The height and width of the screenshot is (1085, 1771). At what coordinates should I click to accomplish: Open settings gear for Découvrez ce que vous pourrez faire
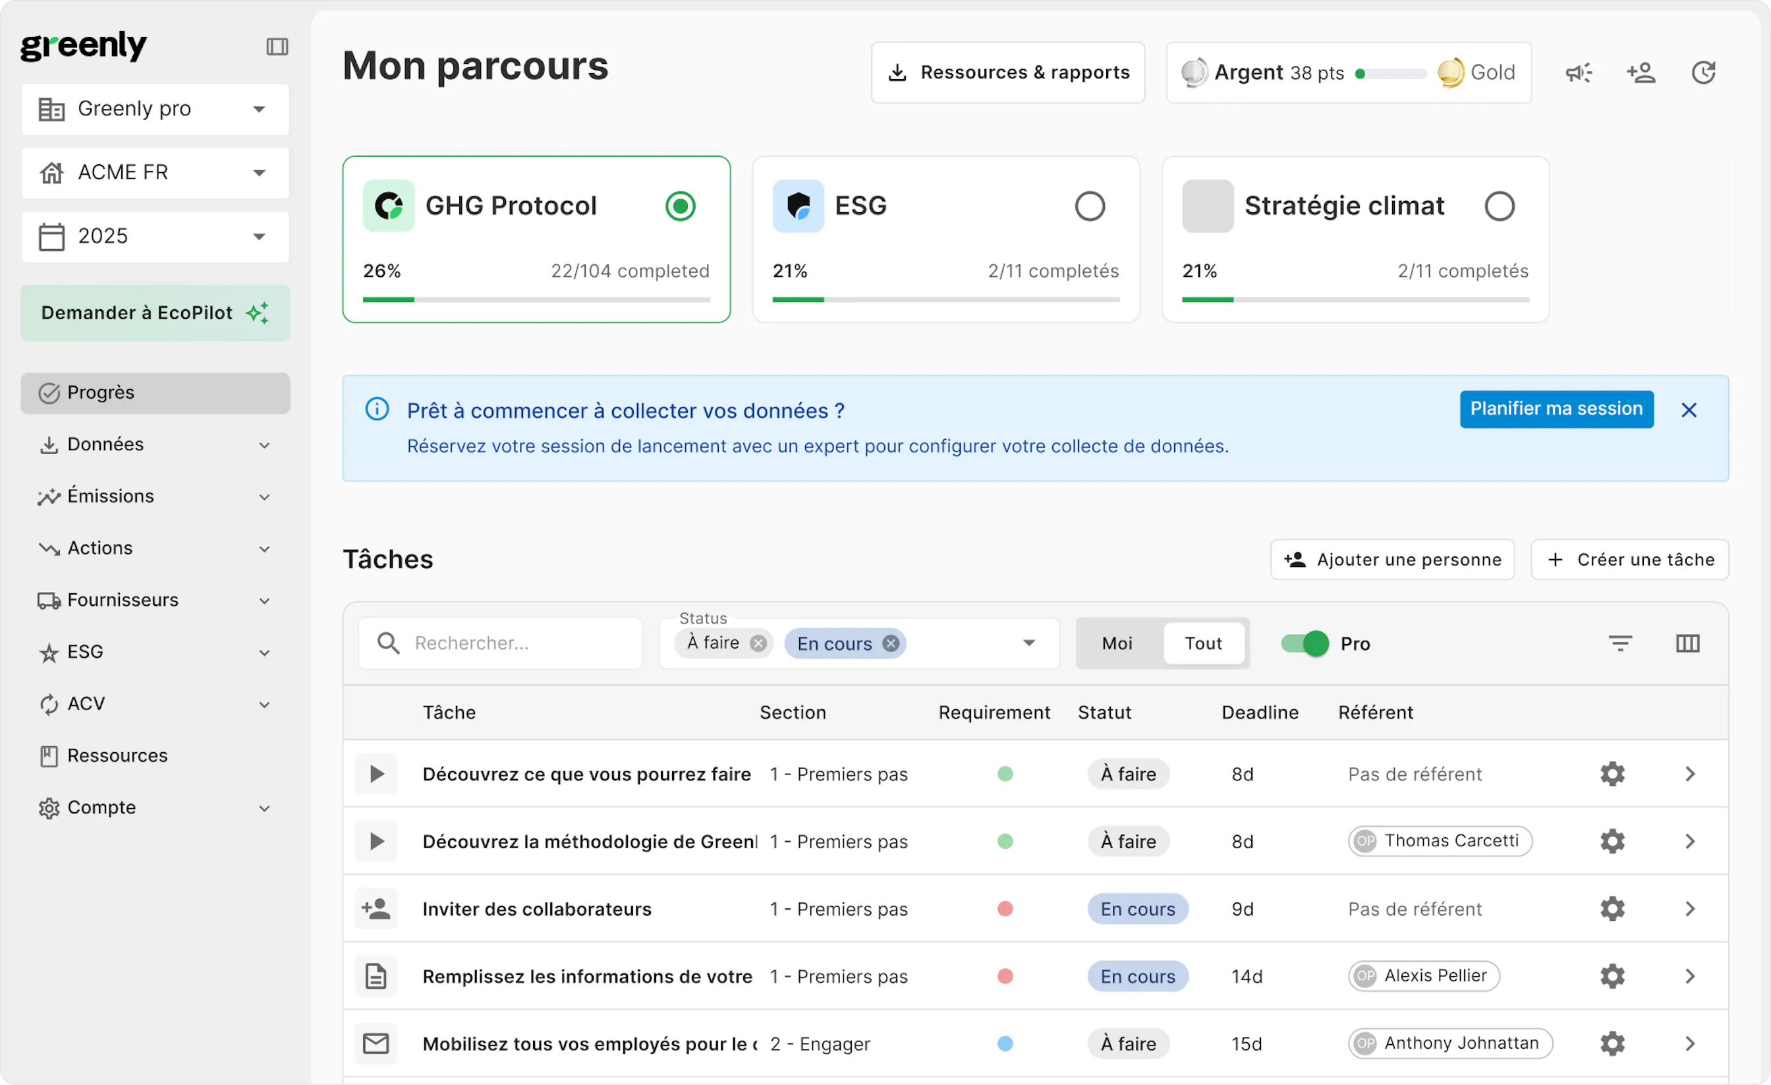(x=1612, y=774)
